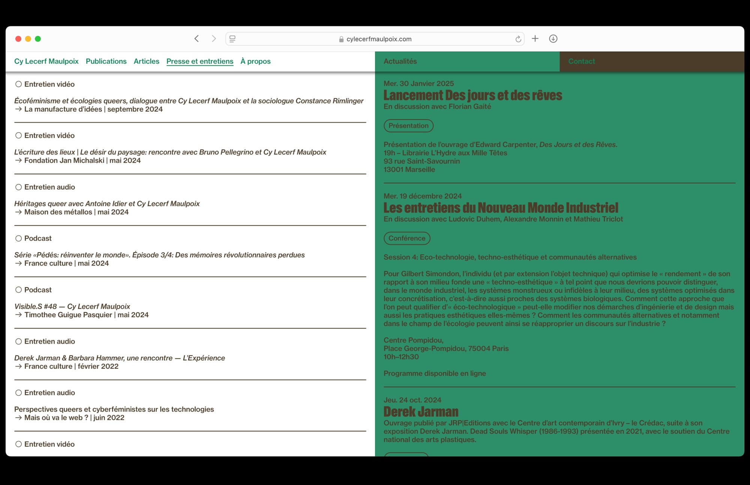This screenshot has width=750, height=485.
Task: Go to the À propos page
Action: tap(255, 61)
